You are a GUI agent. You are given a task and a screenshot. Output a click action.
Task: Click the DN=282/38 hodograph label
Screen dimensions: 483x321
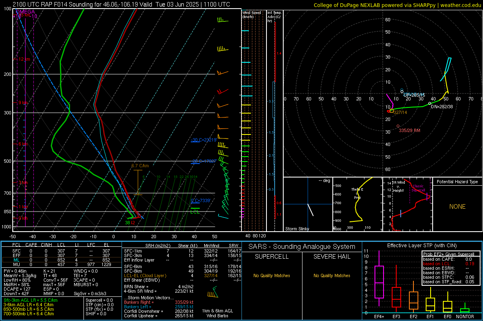click(x=442, y=107)
